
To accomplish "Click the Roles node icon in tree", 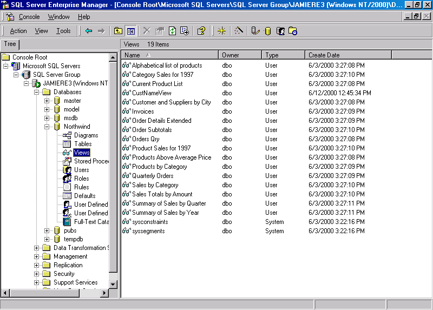I will point(67,179).
